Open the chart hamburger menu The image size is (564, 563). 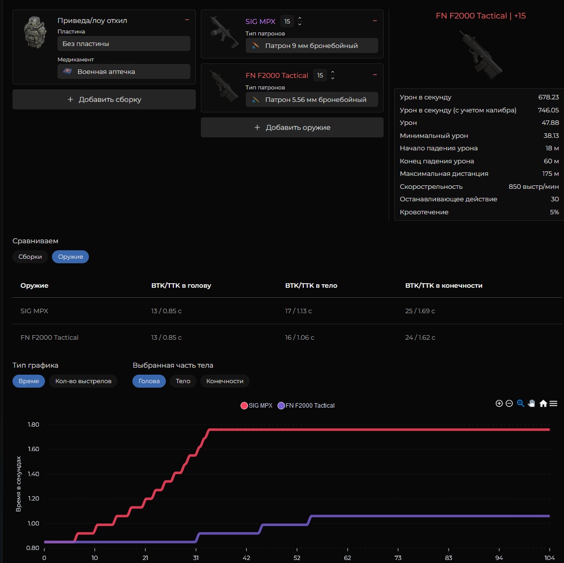(553, 403)
